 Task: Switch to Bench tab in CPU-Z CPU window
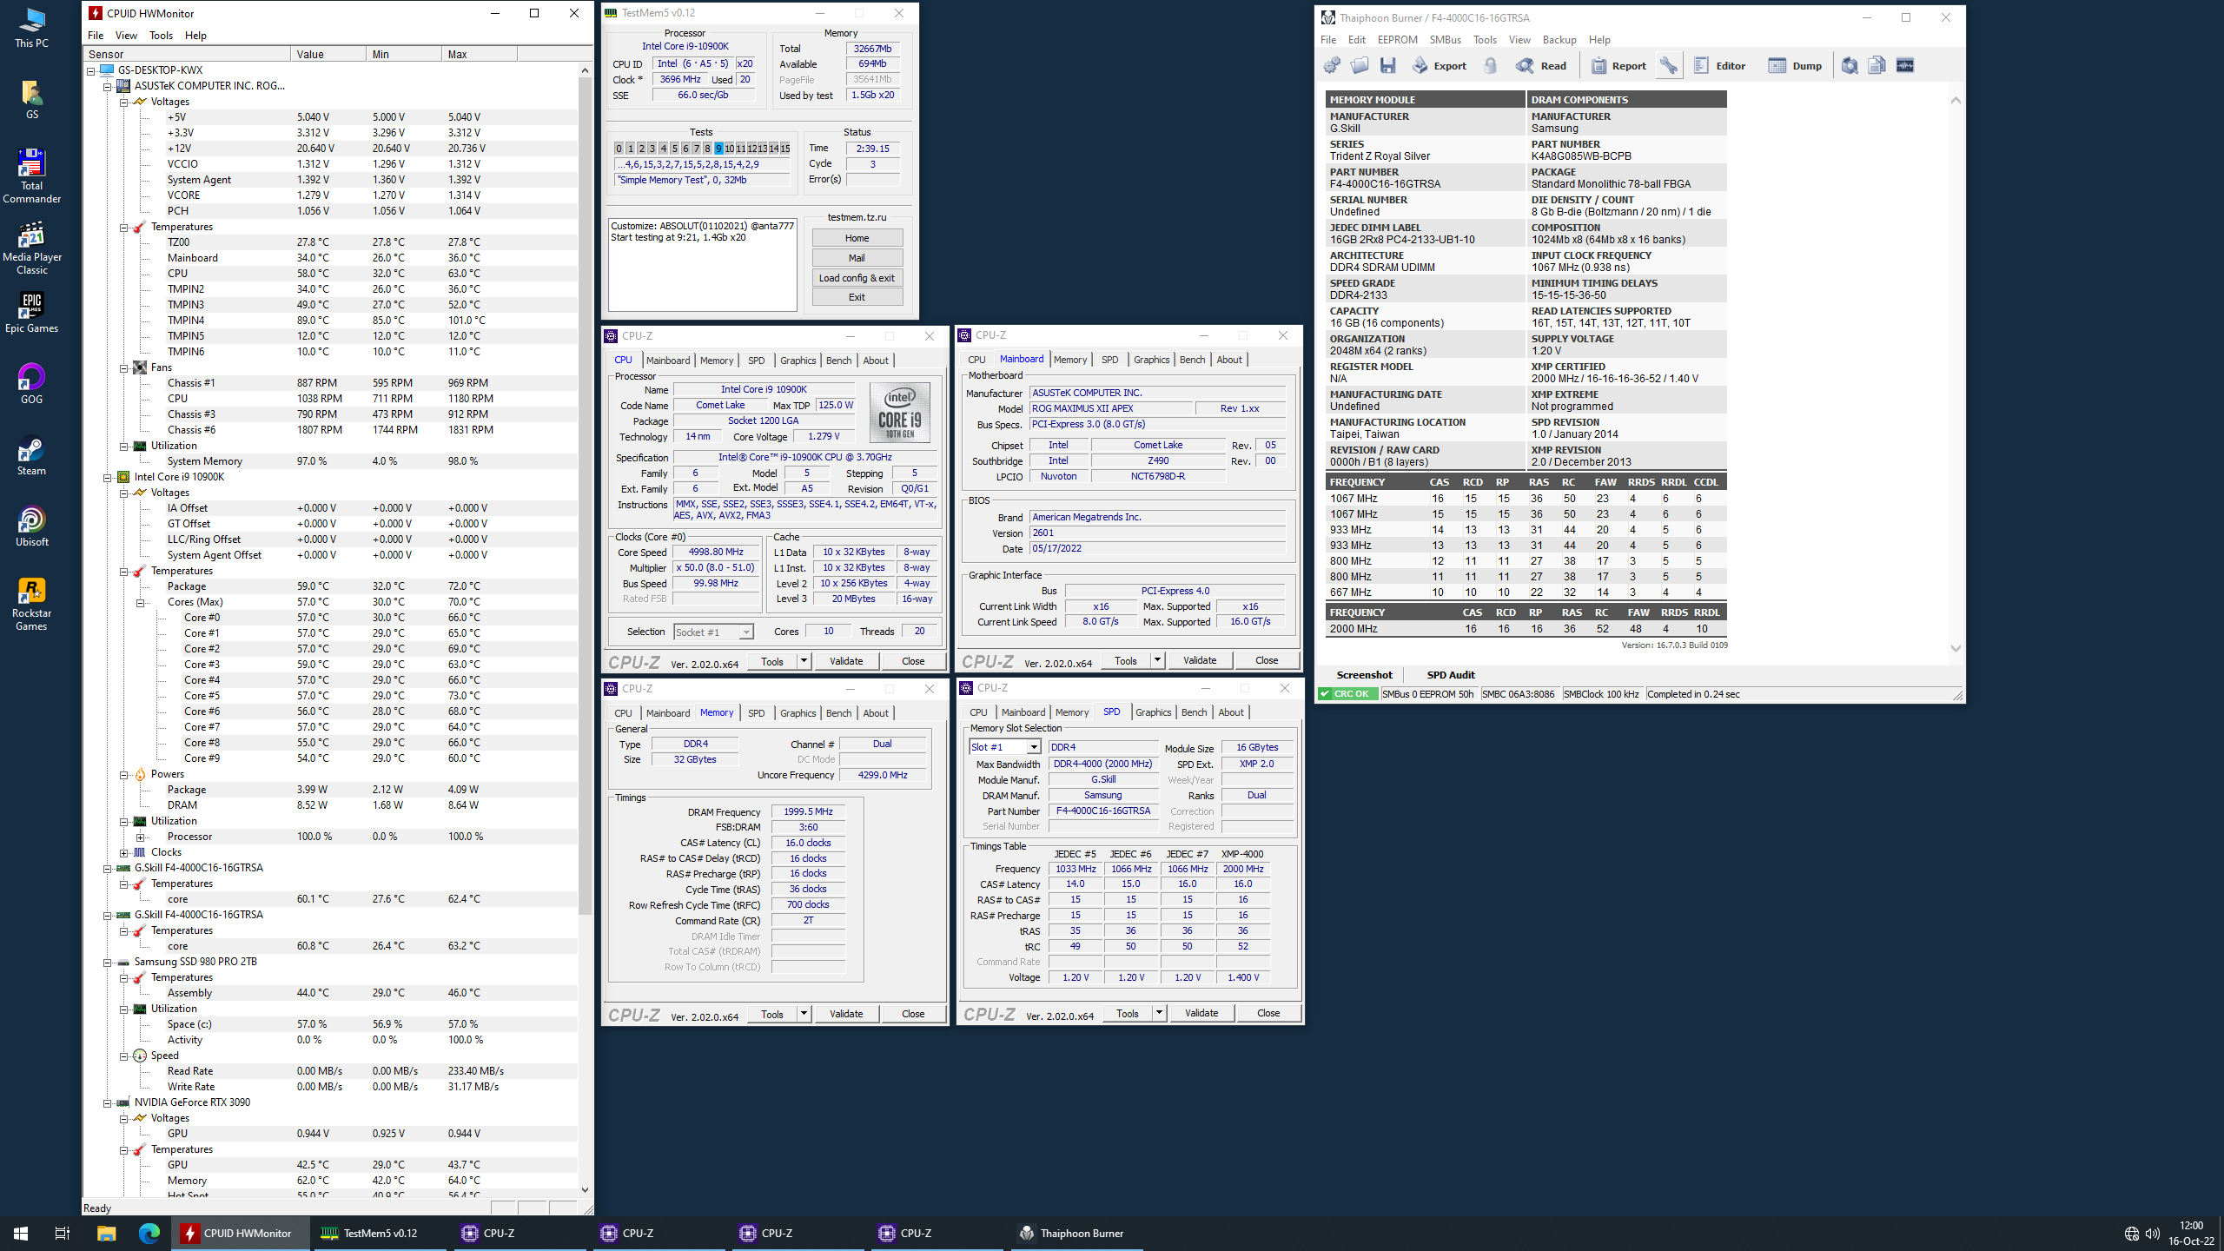[x=838, y=361]
